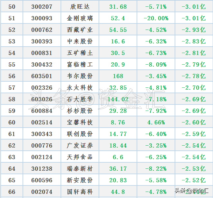Select 宝馨科技 change 4.66%

coord(156,122)
